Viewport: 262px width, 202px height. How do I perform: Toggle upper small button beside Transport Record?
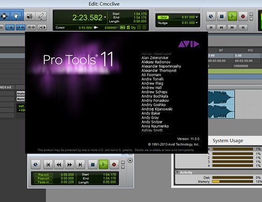coord(123,163)
